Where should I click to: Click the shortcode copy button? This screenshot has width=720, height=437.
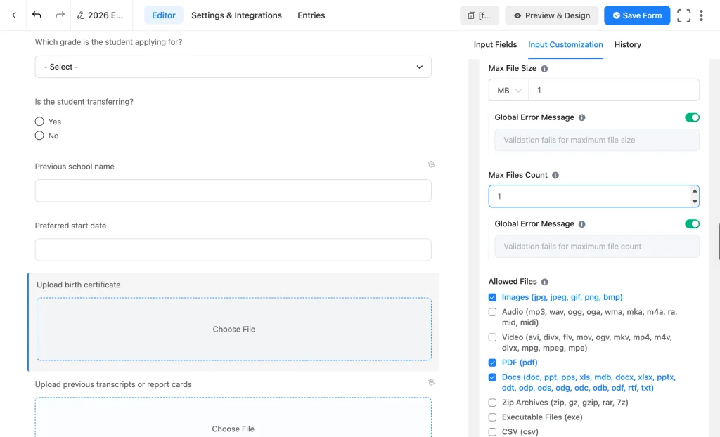pyautogui.click(x=480, y=15)
